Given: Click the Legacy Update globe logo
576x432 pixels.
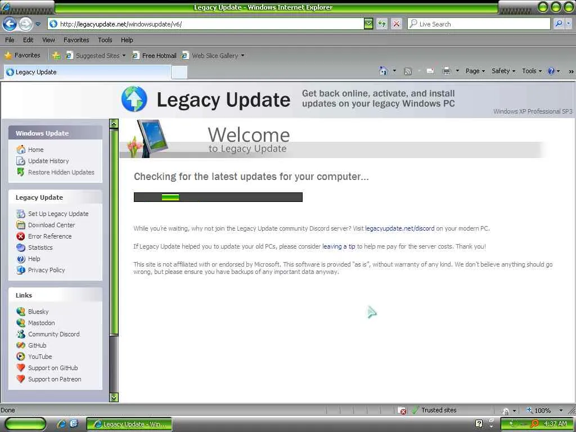Looking at the screenshot, I should pyautogui.click(x=134, y=99).
